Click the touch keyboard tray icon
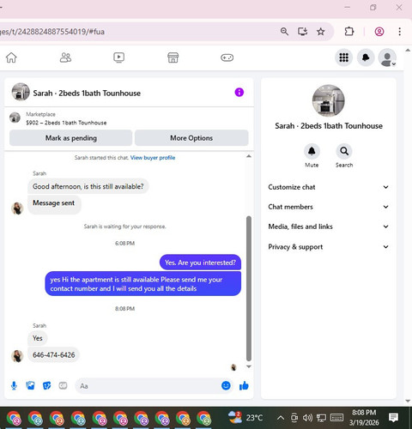 336,418
